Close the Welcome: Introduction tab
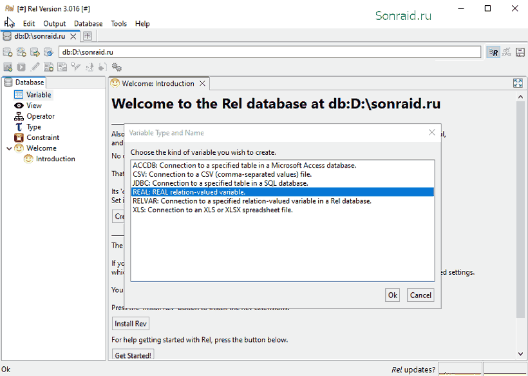 202,83
